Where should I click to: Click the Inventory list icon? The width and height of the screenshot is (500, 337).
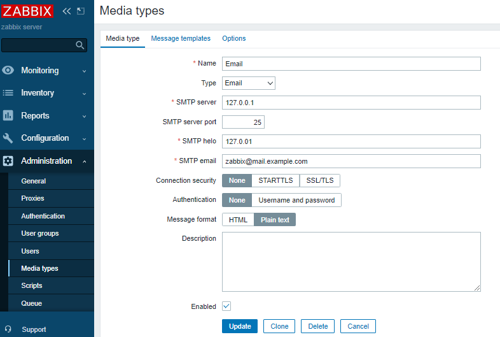point(8,92)
